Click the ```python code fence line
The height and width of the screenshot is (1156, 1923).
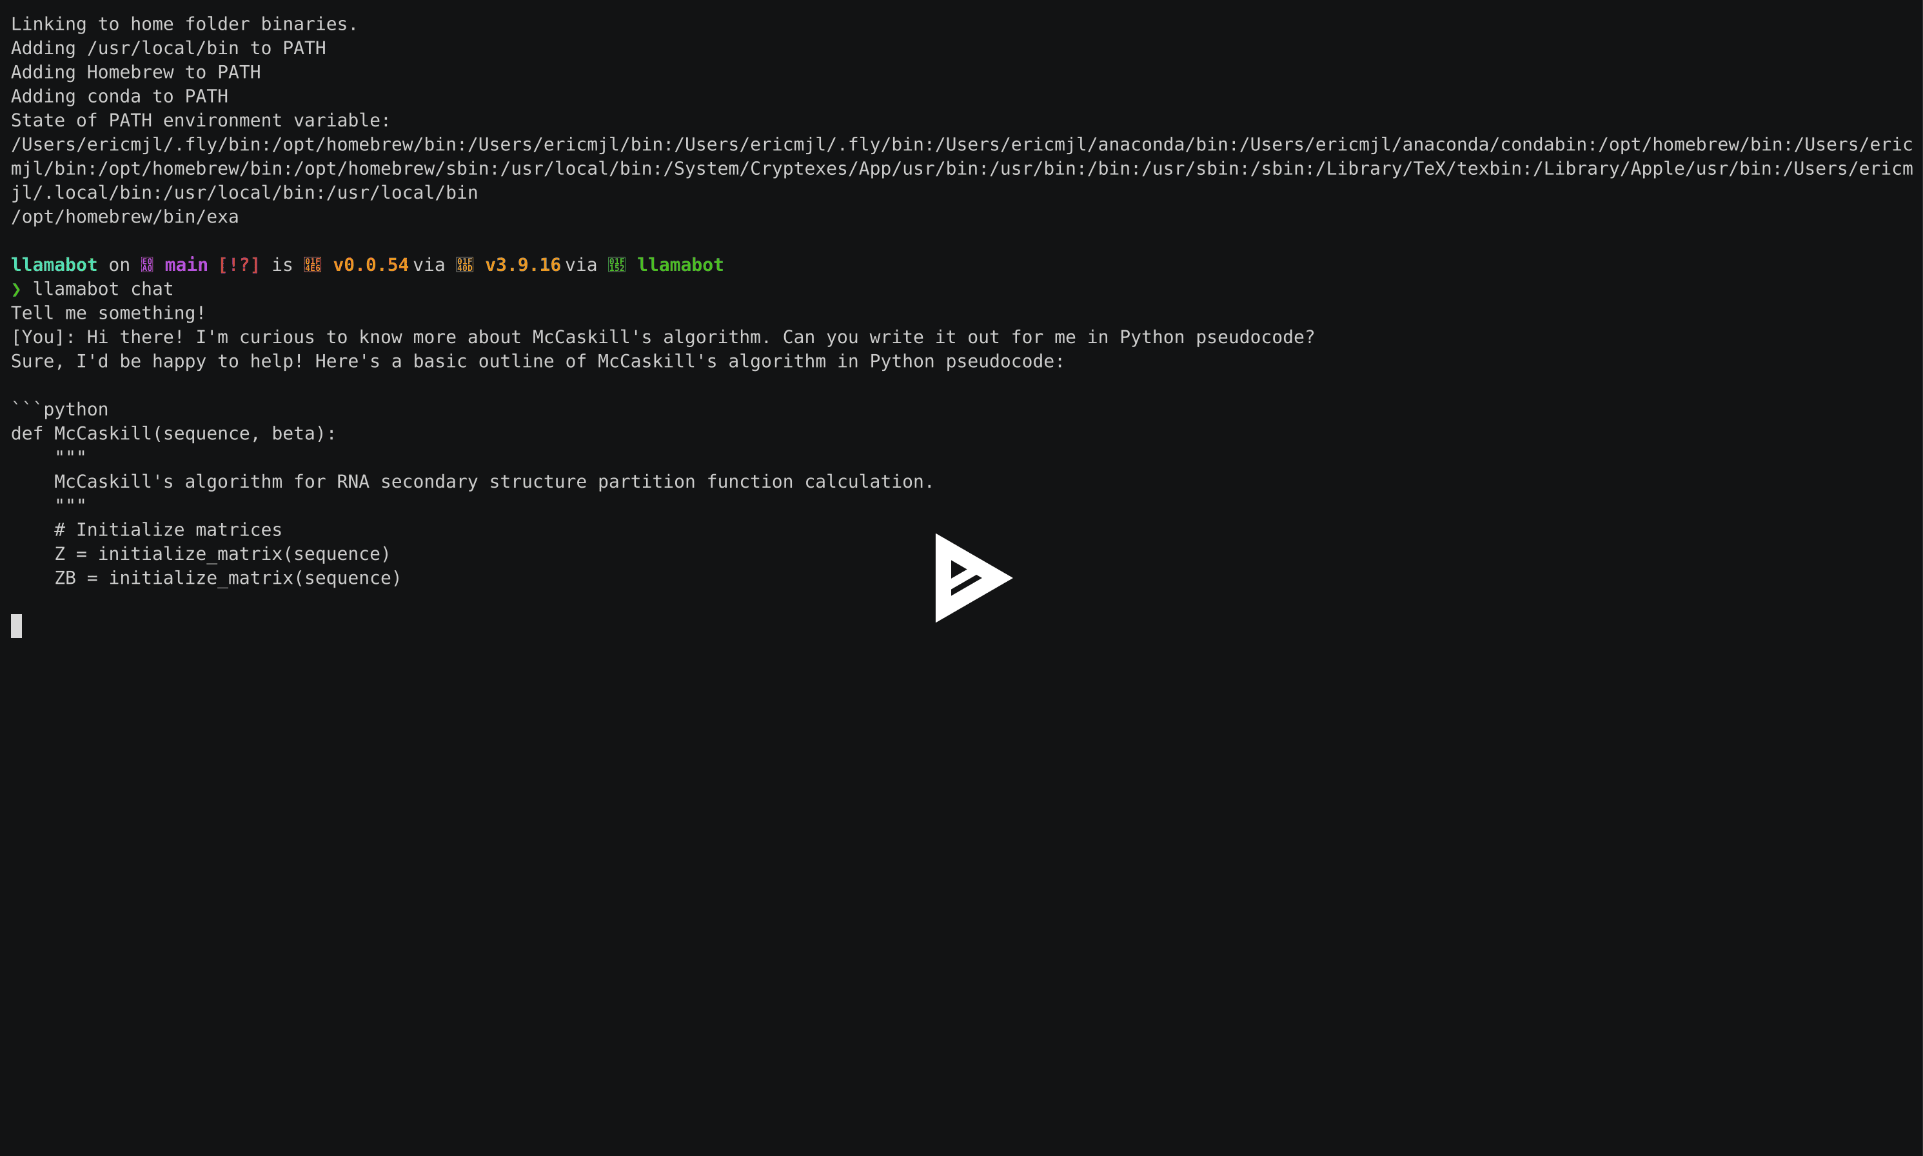click(x=60, y=410)
